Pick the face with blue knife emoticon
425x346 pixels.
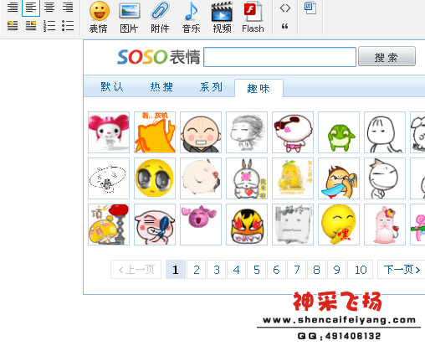(x=339, y=178)
